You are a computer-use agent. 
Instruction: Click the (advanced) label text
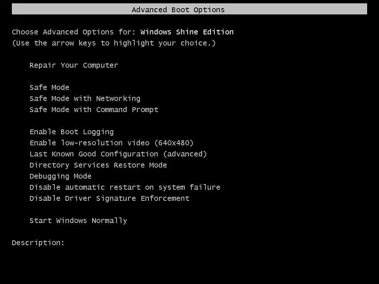185,154
